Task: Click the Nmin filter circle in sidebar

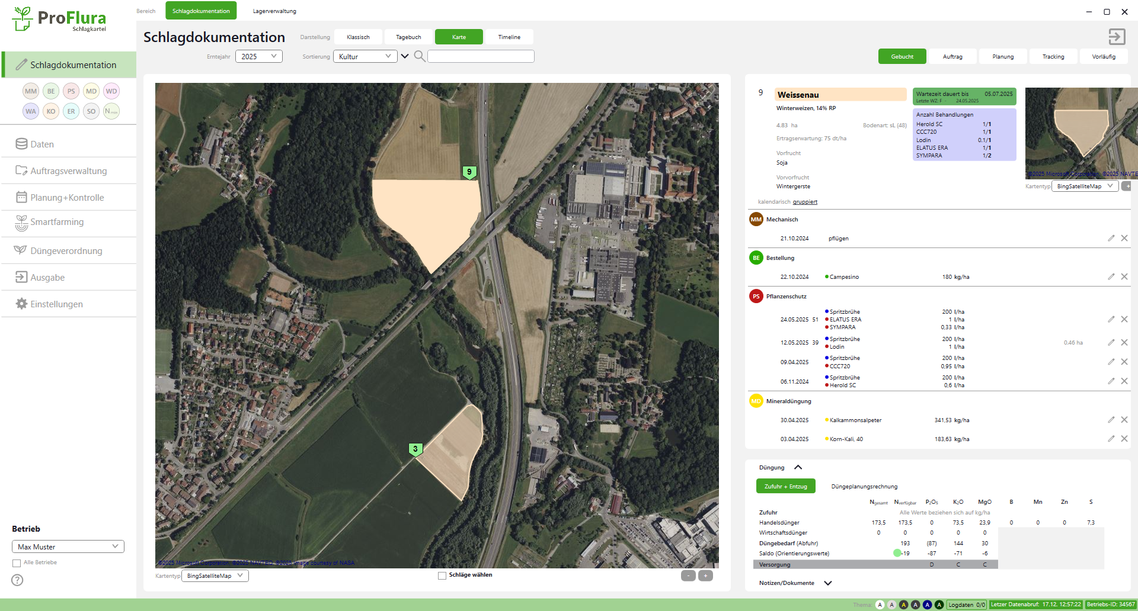Action: pyautogui.click(x=111, y=111)
